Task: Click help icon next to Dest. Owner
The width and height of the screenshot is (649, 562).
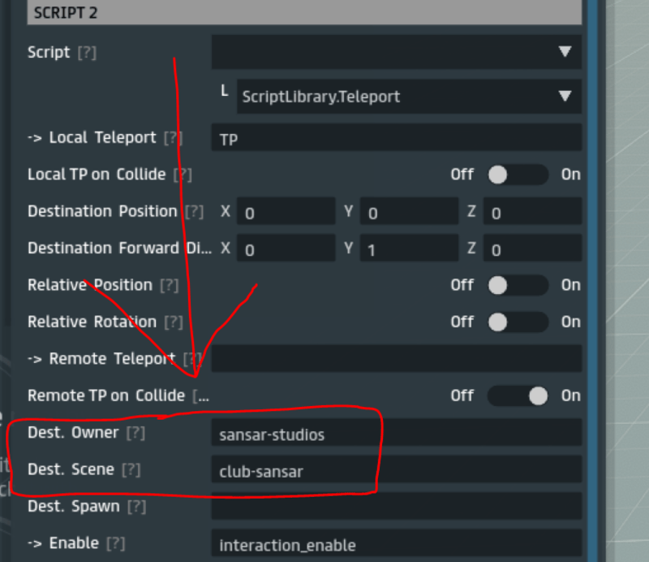Action: point(135,433)
